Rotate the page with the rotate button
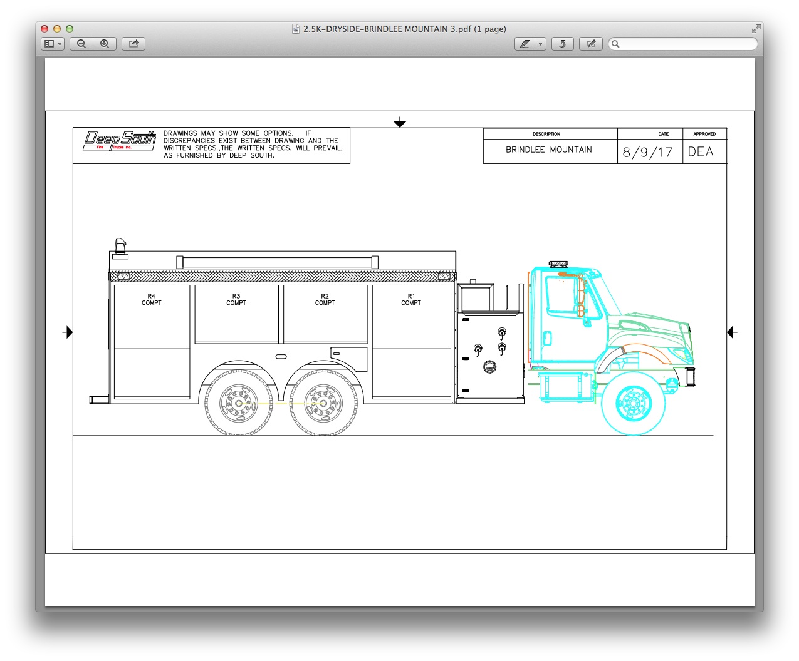The width and height of the screenshot is (799, 661). (x=563, y=44)
